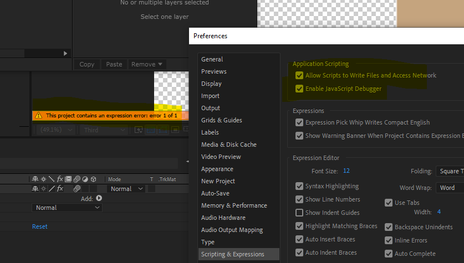Enable Show Indent Guides checkbox
The height and width of the screenshot is (263, 464).
click(x=299, y=213)
